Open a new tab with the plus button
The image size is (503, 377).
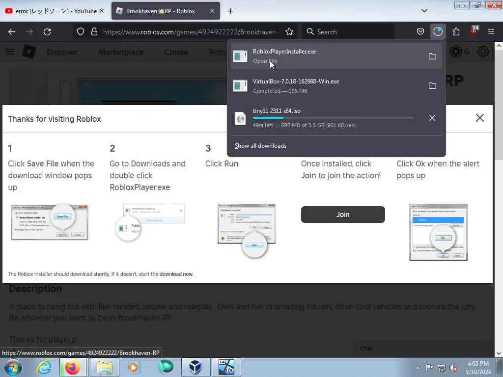point(230,11)
